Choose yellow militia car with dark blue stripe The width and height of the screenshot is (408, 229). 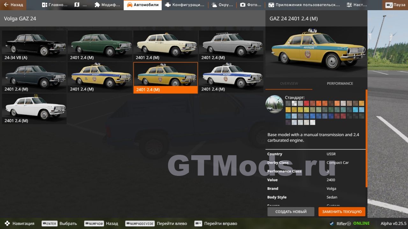coord(100,77)
